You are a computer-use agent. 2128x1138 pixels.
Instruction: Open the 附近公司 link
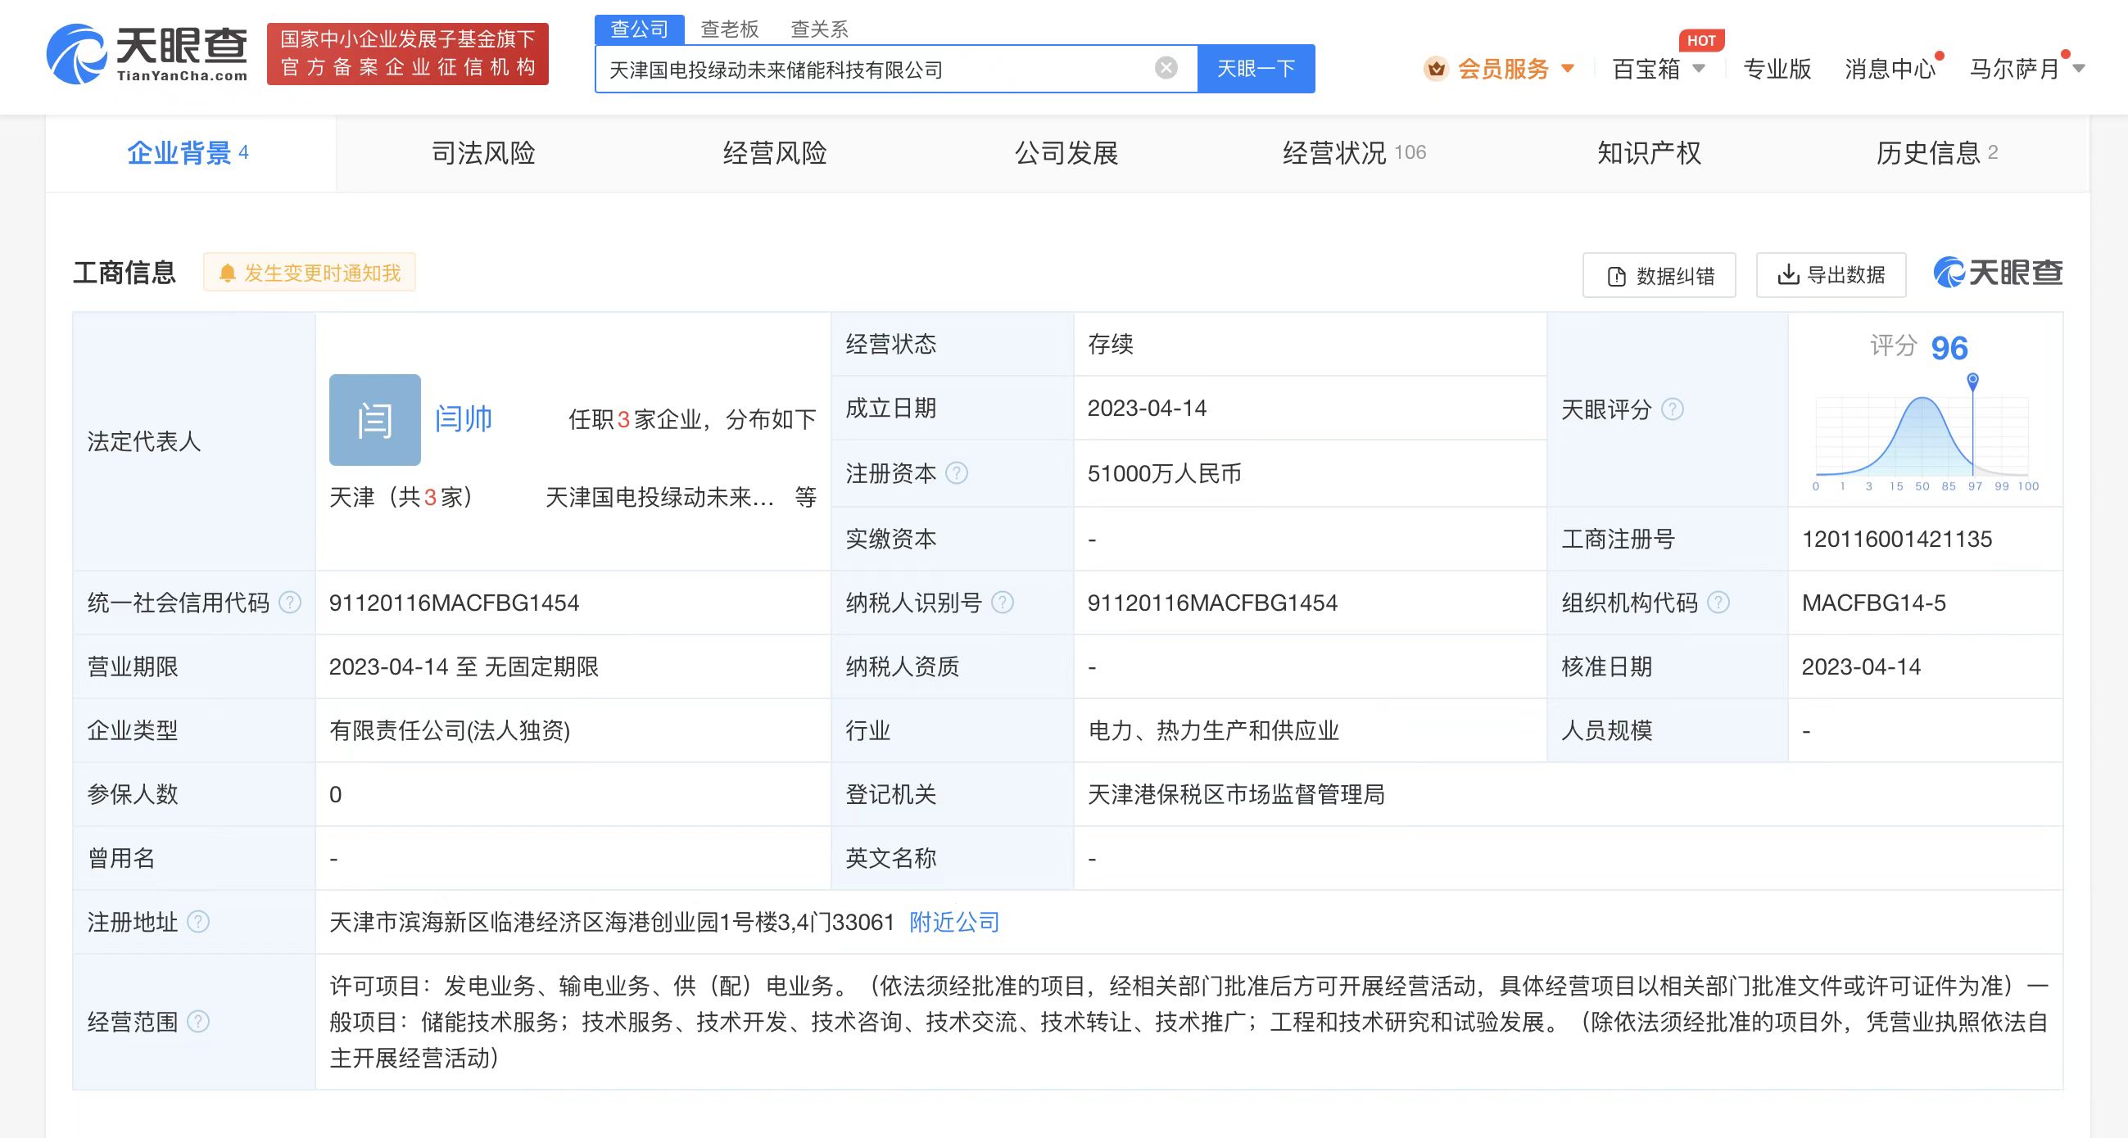point(954,923)
